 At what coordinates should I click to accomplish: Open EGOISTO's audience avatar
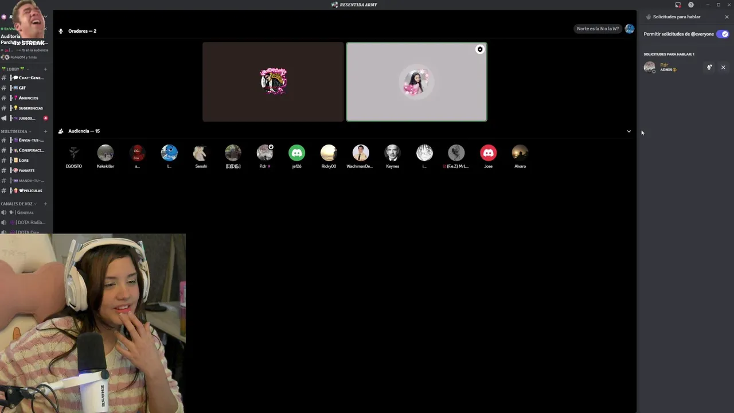click(x=73, y=153)
